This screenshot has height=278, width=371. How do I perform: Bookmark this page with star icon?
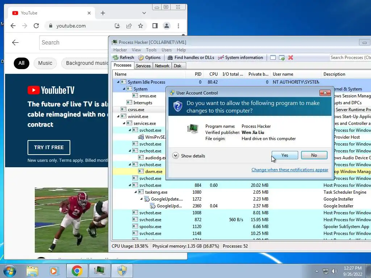[x=141, y=26]
